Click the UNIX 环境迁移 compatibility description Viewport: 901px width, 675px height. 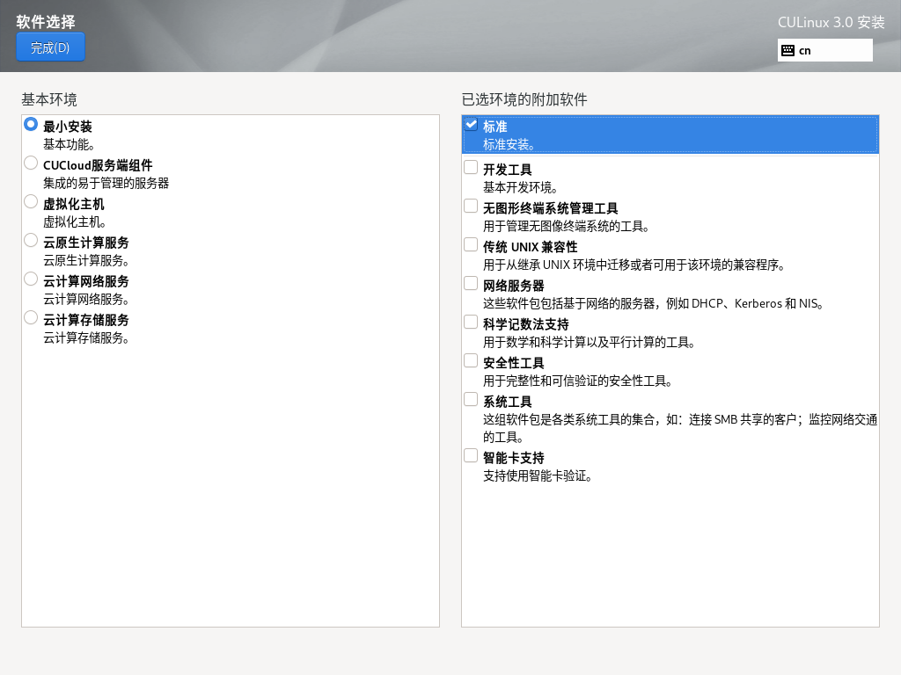click(x=634, y=265)
